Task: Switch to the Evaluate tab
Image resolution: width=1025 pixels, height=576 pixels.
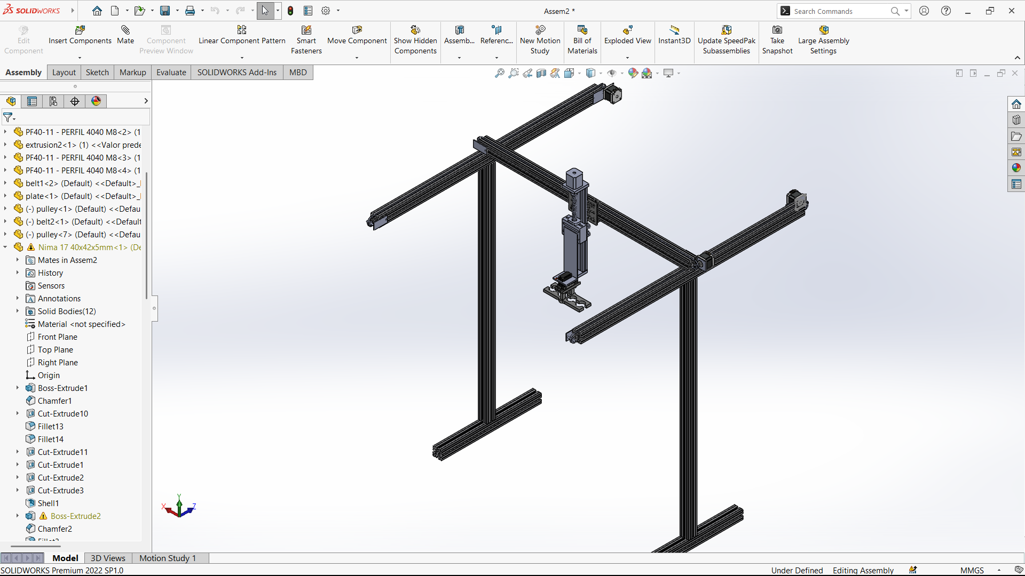Action: 171,73
